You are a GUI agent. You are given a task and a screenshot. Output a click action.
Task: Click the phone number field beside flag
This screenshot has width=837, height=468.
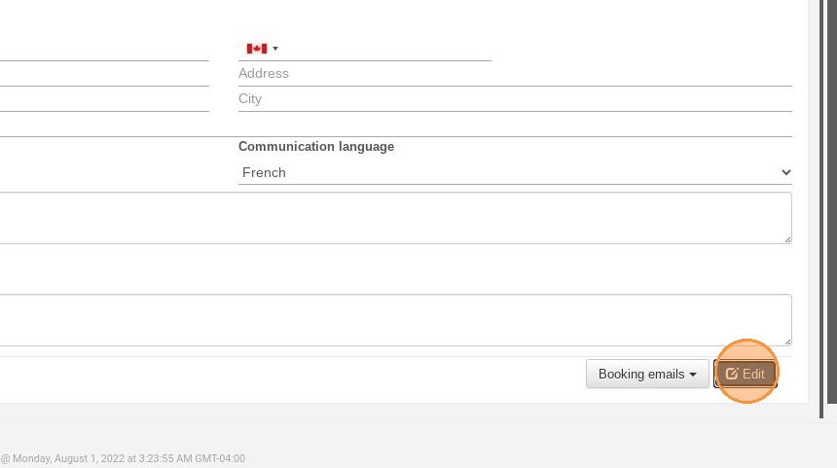pos(386,49)
